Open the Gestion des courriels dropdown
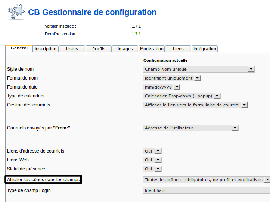Image resolution: width=270 pixels, height=202 pixels. pos(196,105)
